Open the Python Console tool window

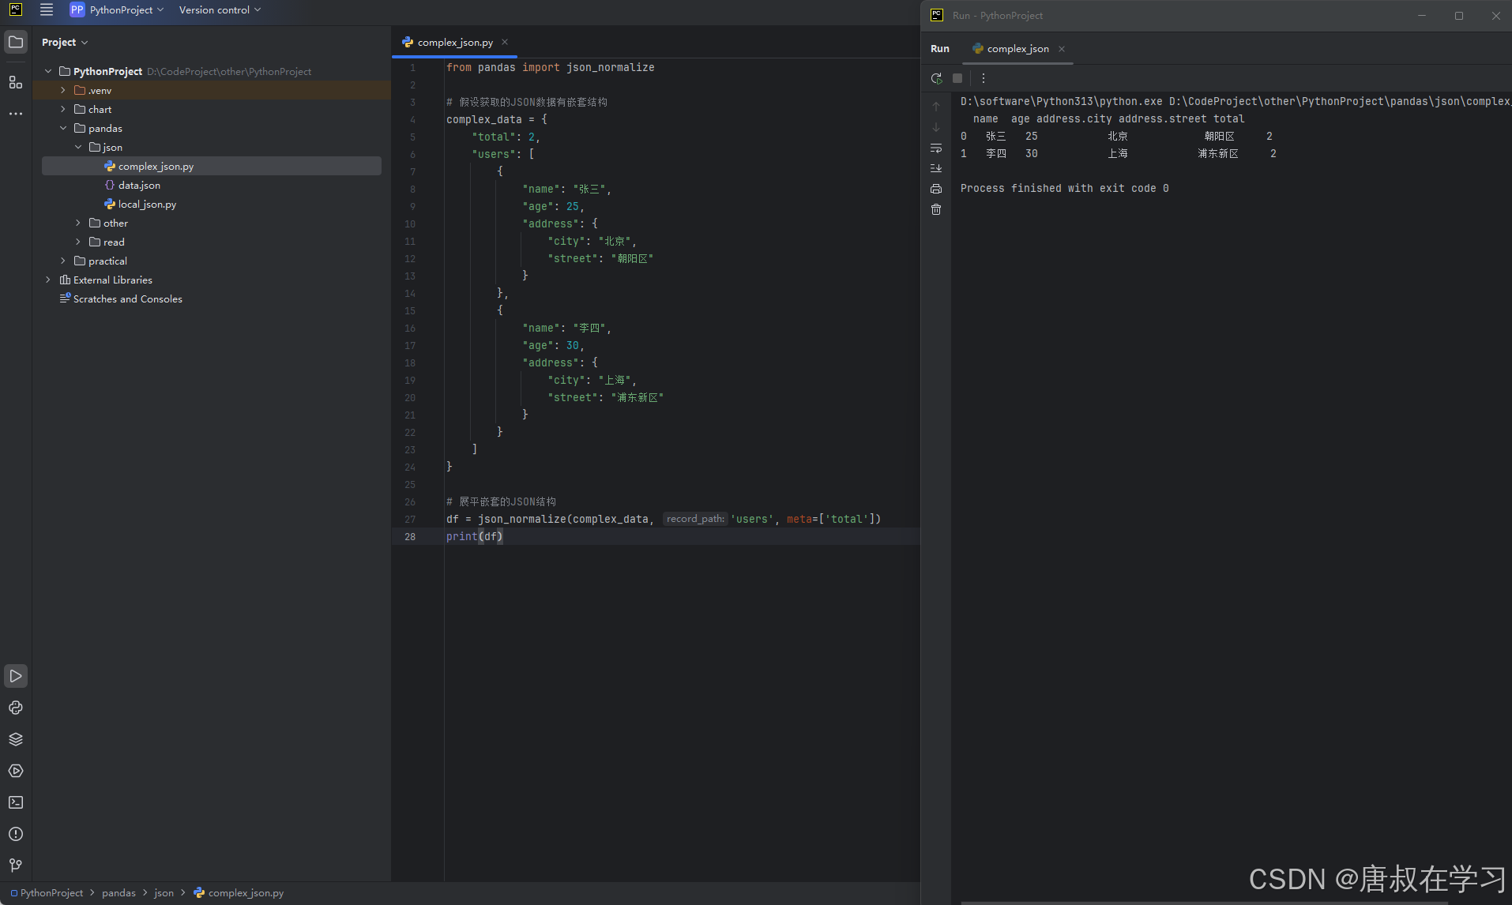point(16,708)
